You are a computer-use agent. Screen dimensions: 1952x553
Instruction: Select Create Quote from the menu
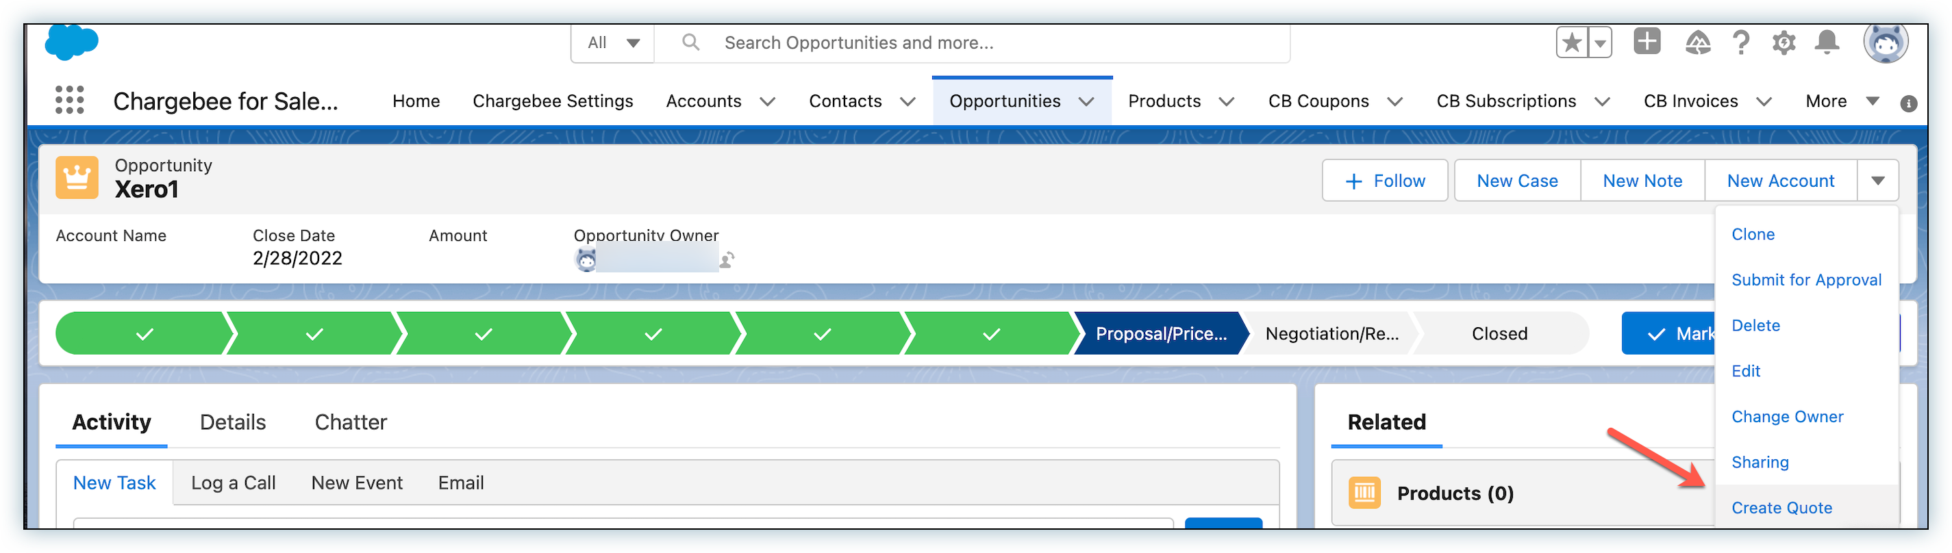pyautogui.click(x=1781, y=508)
